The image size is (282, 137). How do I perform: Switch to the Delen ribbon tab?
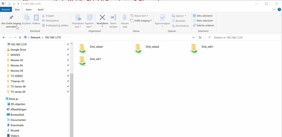click(x=29, y=10)
